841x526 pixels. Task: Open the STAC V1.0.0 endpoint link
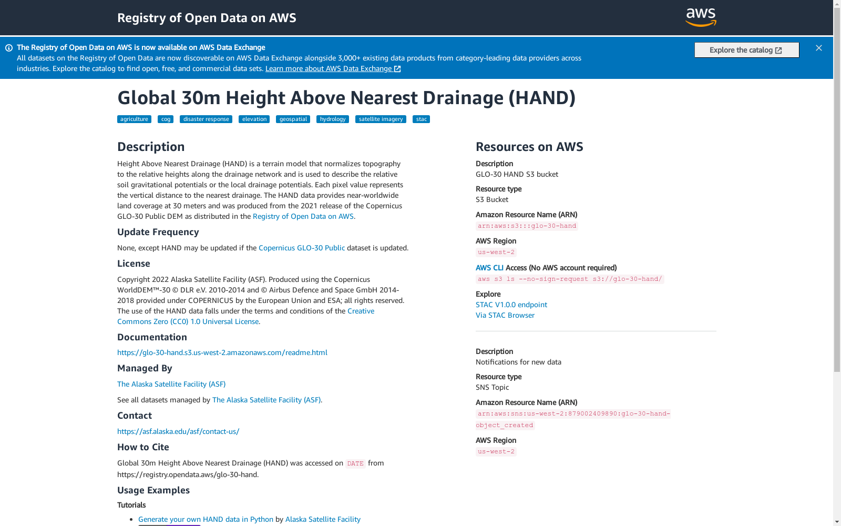point(511,305)
